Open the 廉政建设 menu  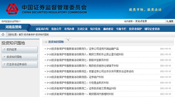click(108, 29)
